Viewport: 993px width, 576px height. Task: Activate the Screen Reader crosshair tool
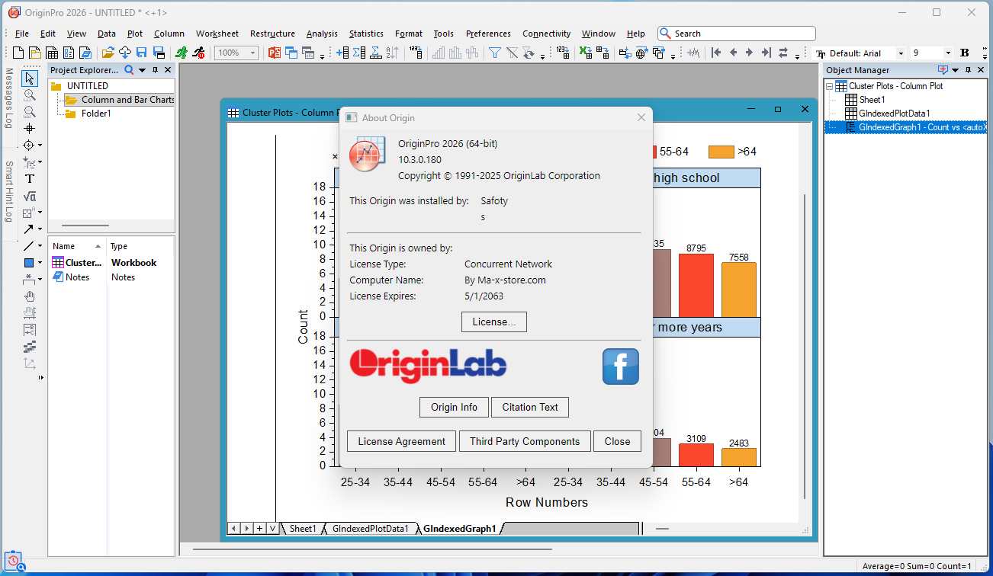click(x=31, y=128)
